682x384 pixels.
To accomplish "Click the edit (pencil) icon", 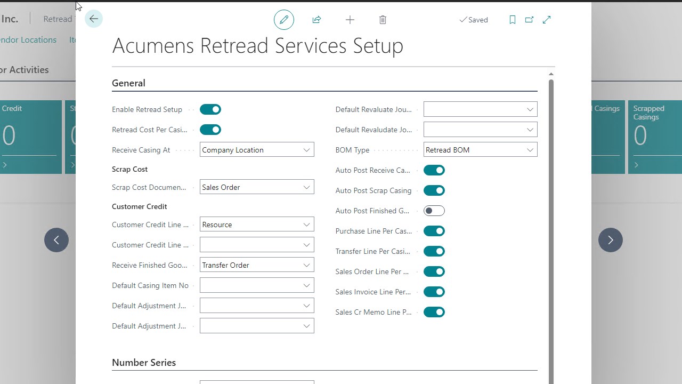I will click(x=283, y=19).
